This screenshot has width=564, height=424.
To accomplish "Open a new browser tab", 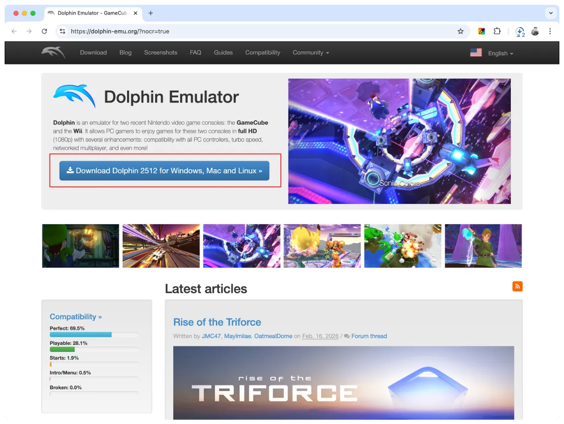I will pos(151,13).
